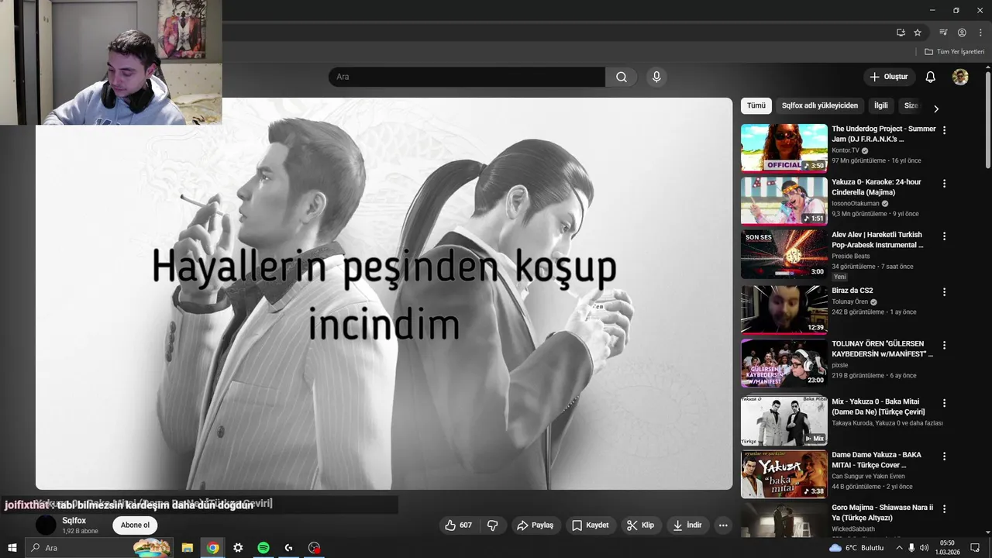Viewport: 992px width, 558px height.
Task: Bookmark this page with star icon
Action: pos(918,33)
